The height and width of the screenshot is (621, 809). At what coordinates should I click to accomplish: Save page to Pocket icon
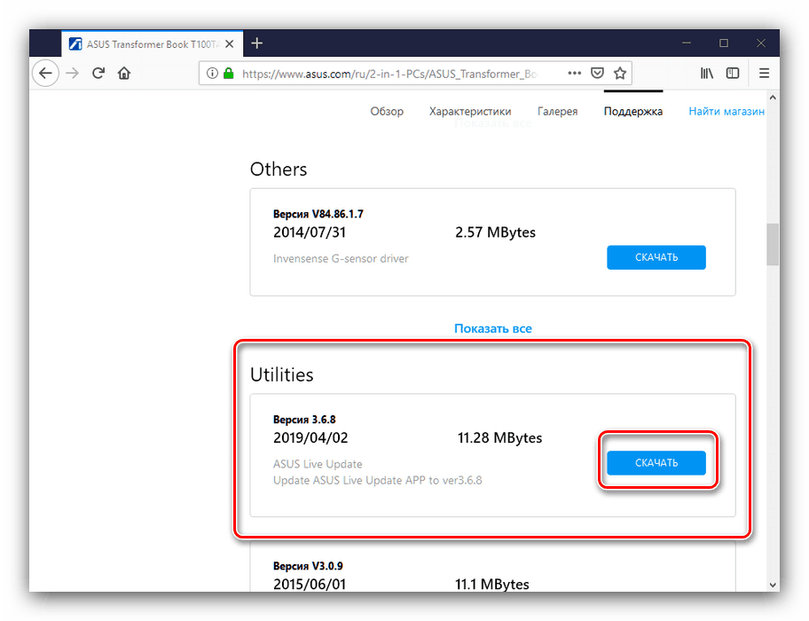coord(597,74)
